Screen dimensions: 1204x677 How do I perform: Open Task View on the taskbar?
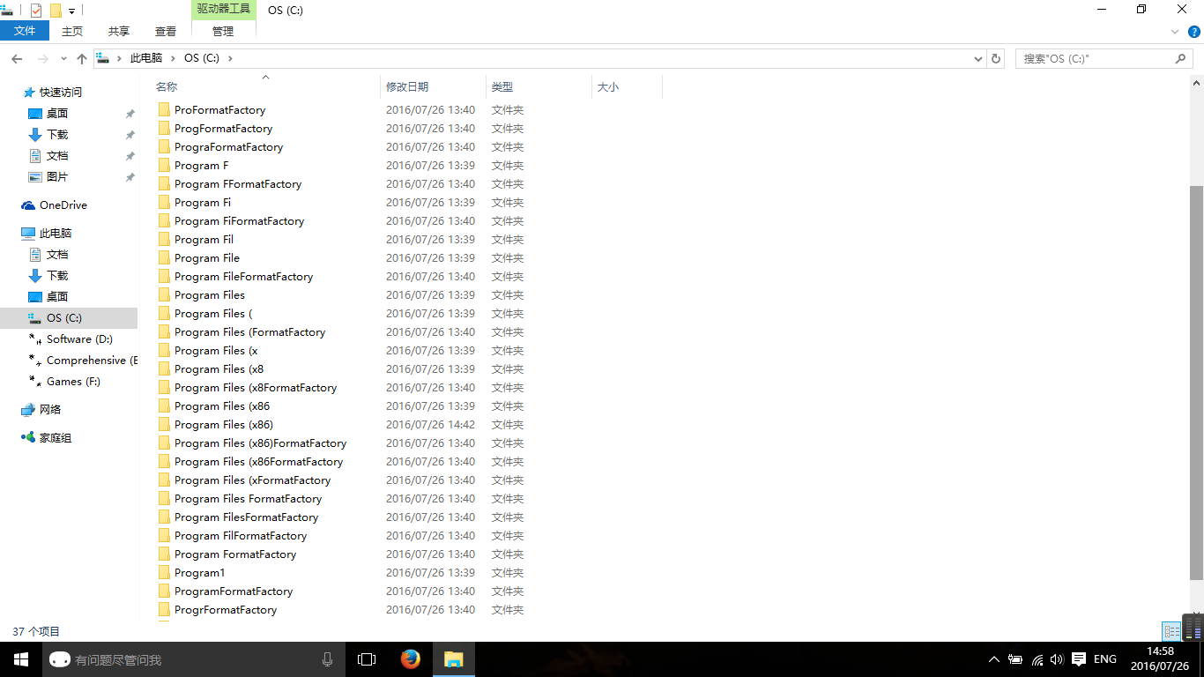(367, 659)
